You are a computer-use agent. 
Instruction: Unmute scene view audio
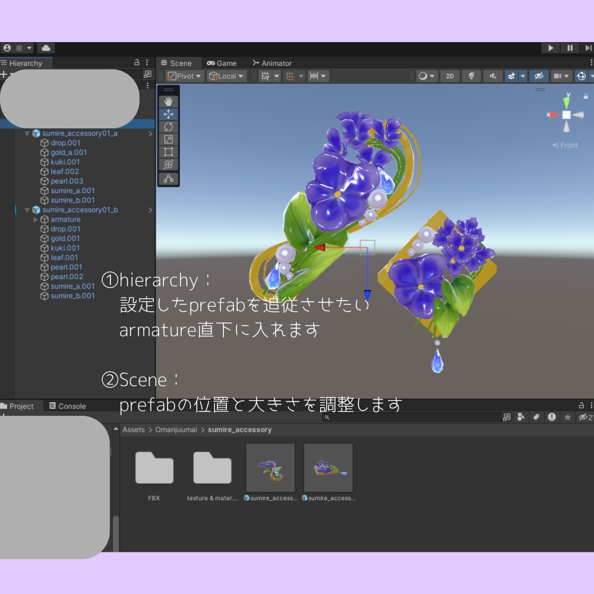point(492,76)
